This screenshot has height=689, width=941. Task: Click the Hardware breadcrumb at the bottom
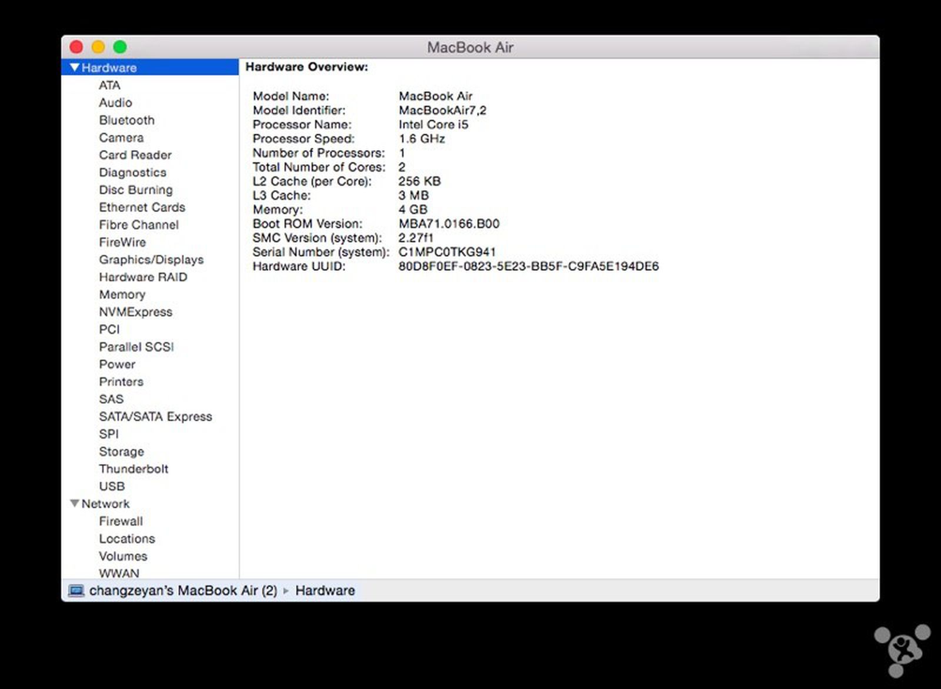[325, 590]
